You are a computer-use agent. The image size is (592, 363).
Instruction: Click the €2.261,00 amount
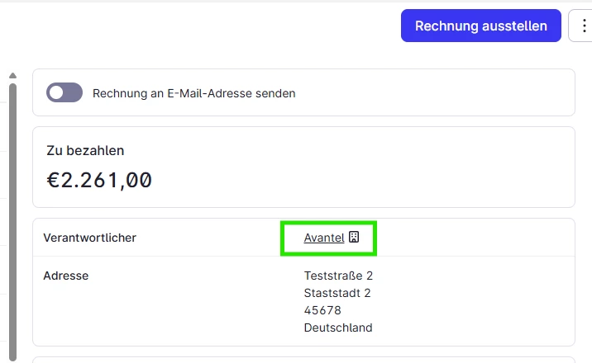click(99, 180)
